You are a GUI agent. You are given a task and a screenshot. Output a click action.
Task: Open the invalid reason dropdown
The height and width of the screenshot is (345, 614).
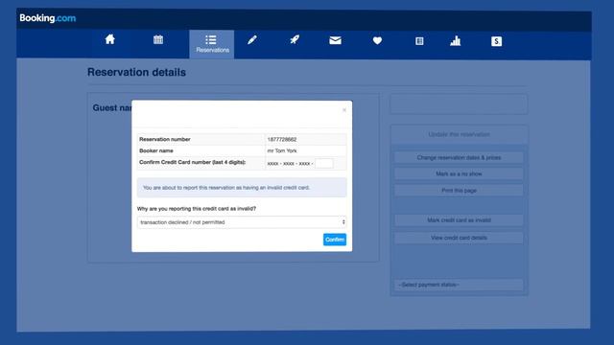pos(242,222)
